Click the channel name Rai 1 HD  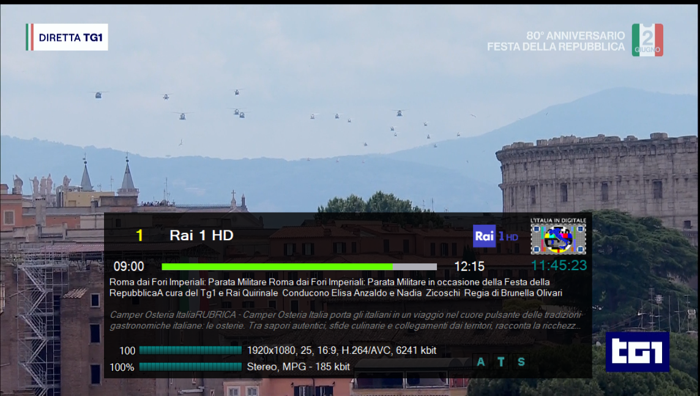click(201, 235)
